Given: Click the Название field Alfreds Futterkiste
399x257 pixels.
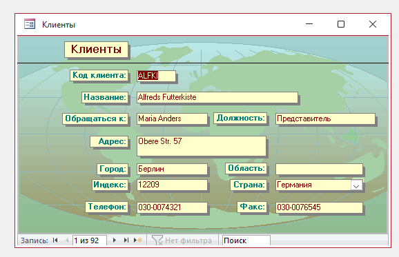Looking at the screenshot, I should coord(217,97).
